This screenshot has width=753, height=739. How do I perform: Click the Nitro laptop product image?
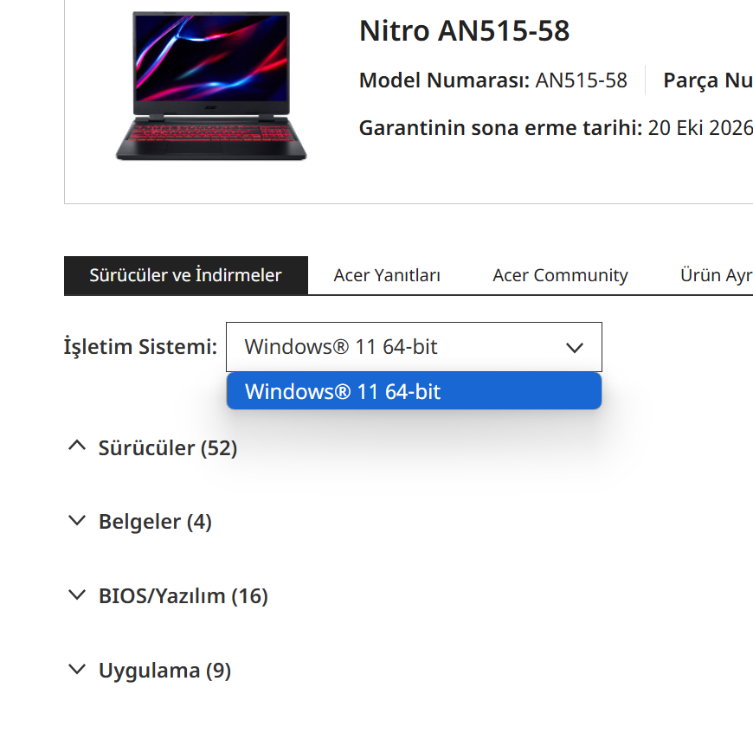tap(211, 85)
